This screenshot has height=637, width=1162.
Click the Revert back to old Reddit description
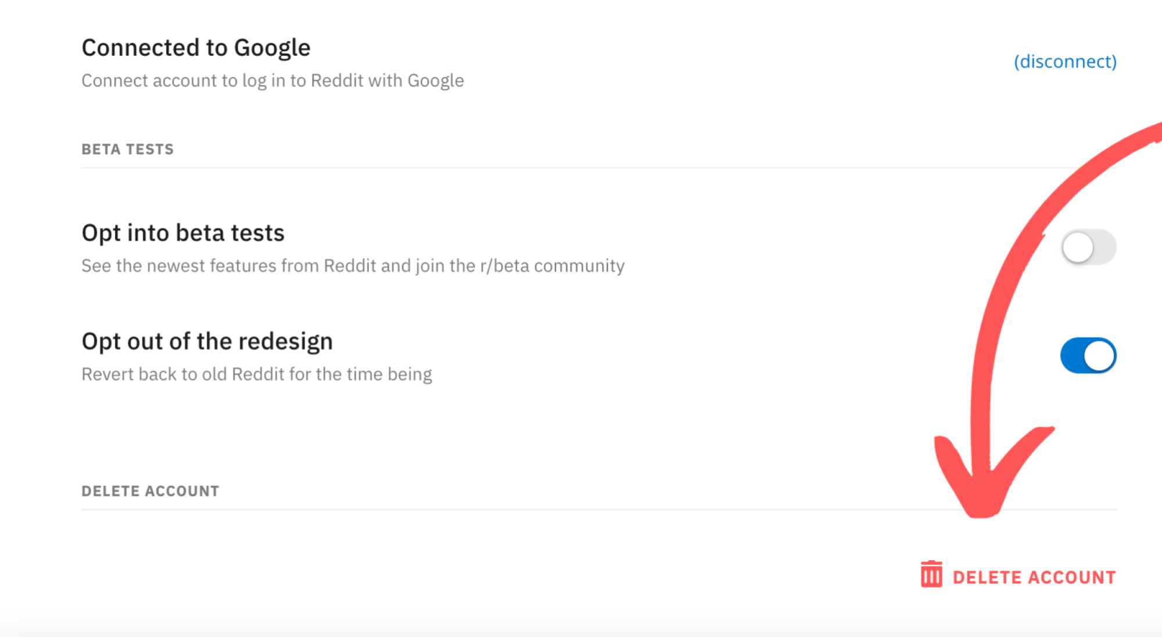[257, 374]
